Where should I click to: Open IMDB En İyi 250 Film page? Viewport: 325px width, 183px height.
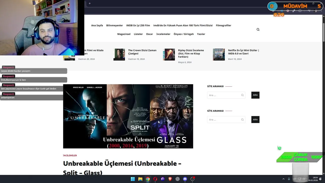[138, 25]
